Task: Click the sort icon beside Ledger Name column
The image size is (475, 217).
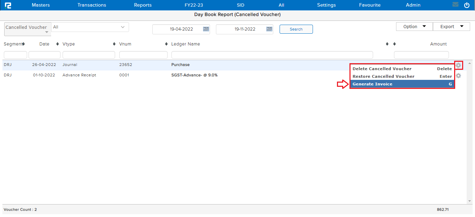Action: click(x=387, y=44)
